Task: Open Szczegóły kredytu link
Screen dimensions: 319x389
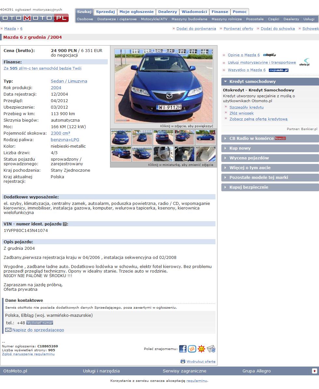Action: tap(246, 107)
